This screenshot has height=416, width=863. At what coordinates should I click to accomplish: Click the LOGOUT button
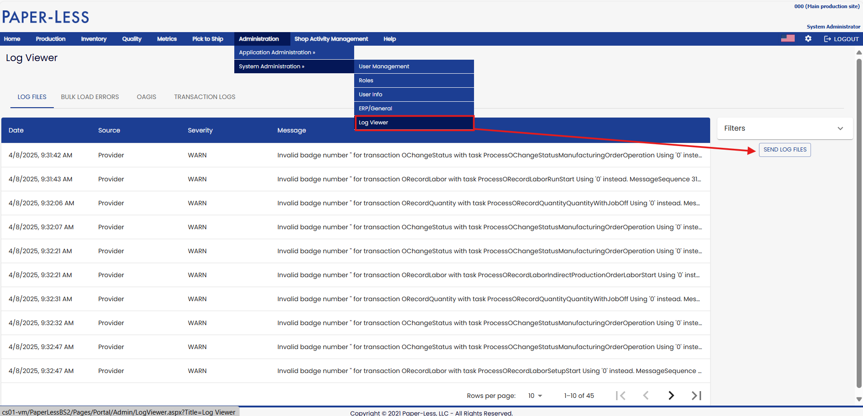point(841,39)
